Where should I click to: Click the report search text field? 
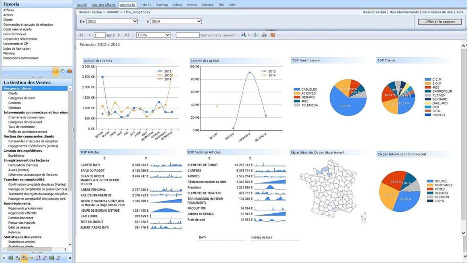(x=188, y=35)
